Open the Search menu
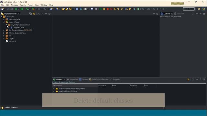The height and width of the screenshot is (116, 207). pyautogui.click(x=23, y=5)
